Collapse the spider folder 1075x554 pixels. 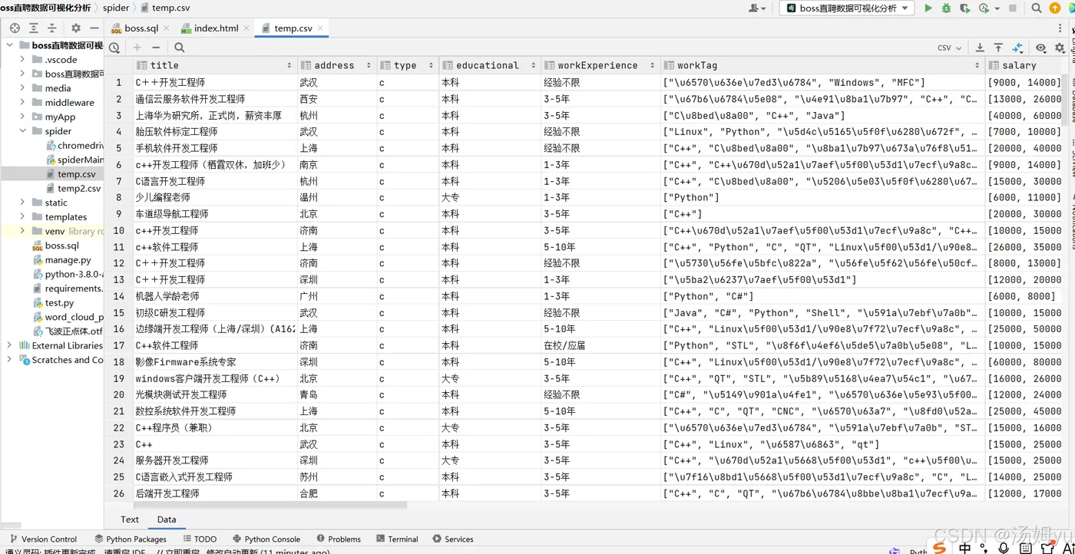click(x=22, y=131)
